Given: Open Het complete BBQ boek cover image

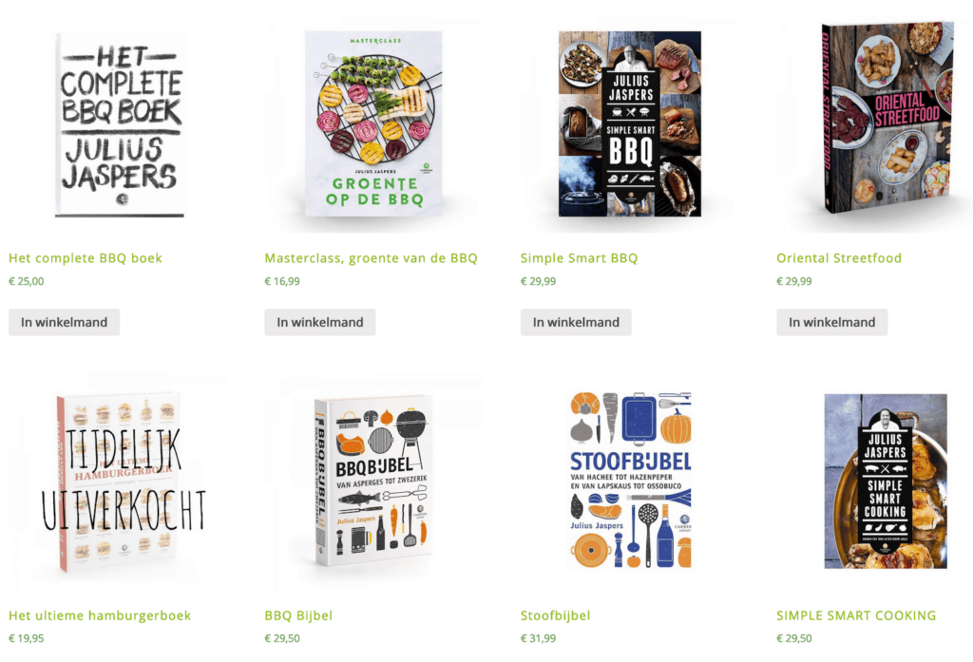Looking at the screenshot, I should (x=120, y=124).
